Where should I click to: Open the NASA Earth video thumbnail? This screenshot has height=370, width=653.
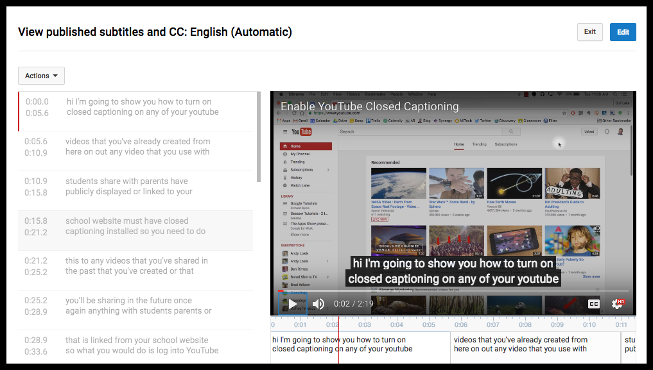[x=399, y=183]
